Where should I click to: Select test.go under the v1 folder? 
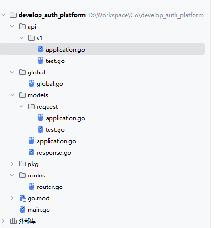55,61
